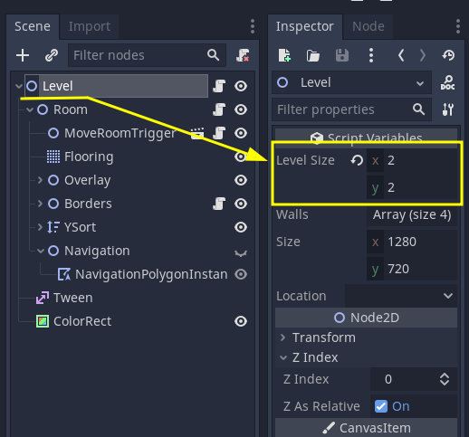Viewport: 469px width, 437px height.
Task: Click the search icon in Filter properties
Action: (x=419, y=109)
